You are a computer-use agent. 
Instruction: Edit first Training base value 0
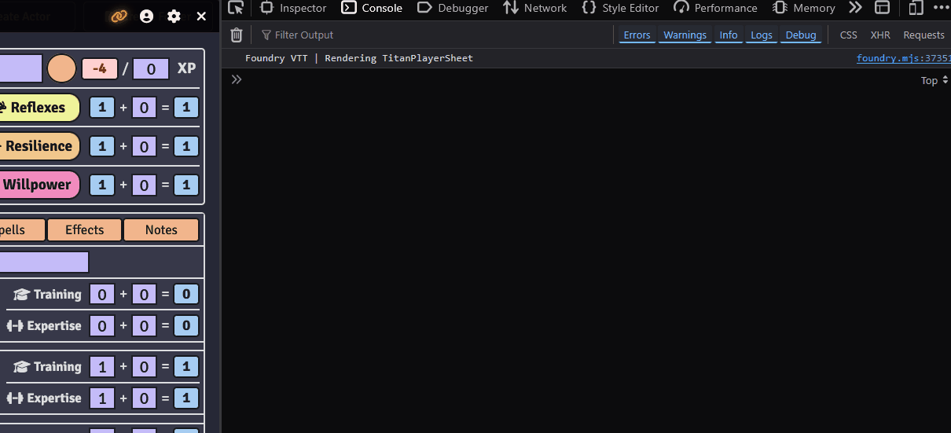[102, 295]
